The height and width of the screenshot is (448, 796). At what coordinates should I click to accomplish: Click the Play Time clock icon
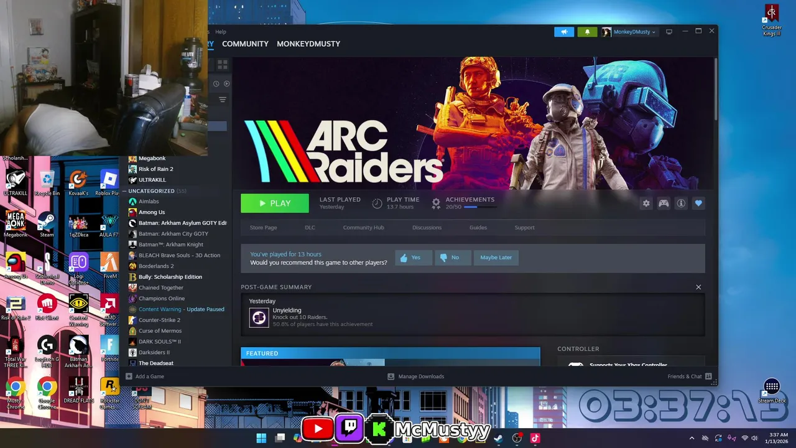(x=377, y=203)
